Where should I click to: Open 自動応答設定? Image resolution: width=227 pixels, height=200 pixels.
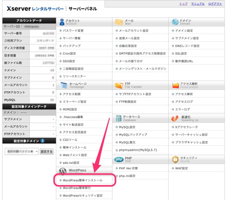click(x=128, y=46)
